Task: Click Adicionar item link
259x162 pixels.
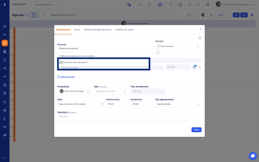Action: pyautogui.click(x=66, y=77)
